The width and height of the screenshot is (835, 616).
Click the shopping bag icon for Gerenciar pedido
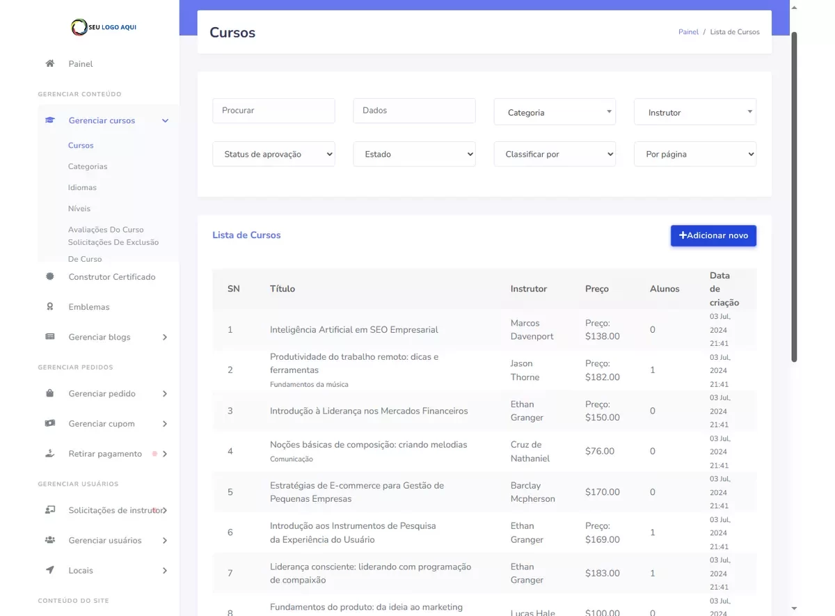point(50,393)
